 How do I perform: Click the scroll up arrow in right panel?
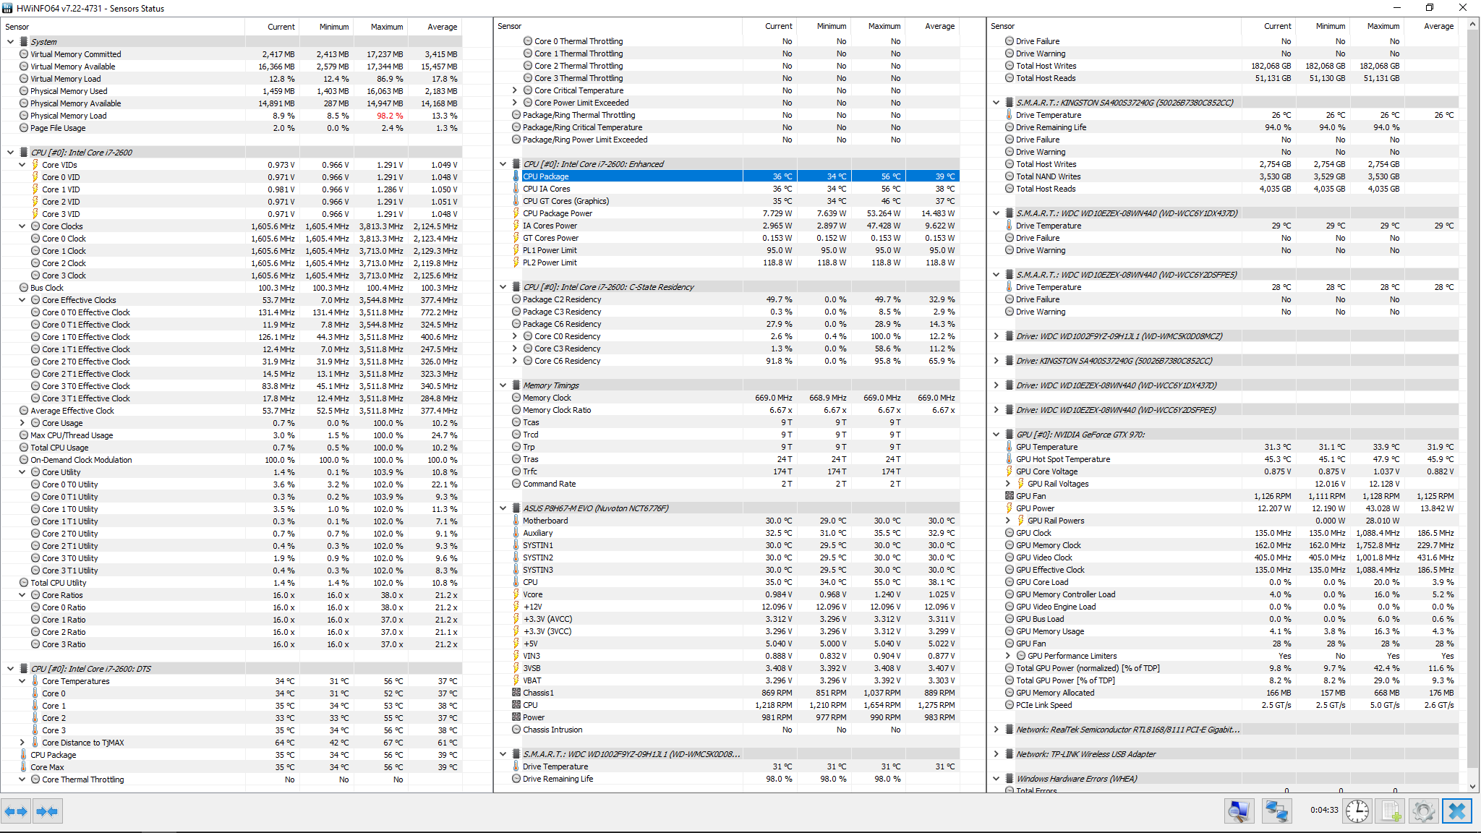[x=1472, y=25]
